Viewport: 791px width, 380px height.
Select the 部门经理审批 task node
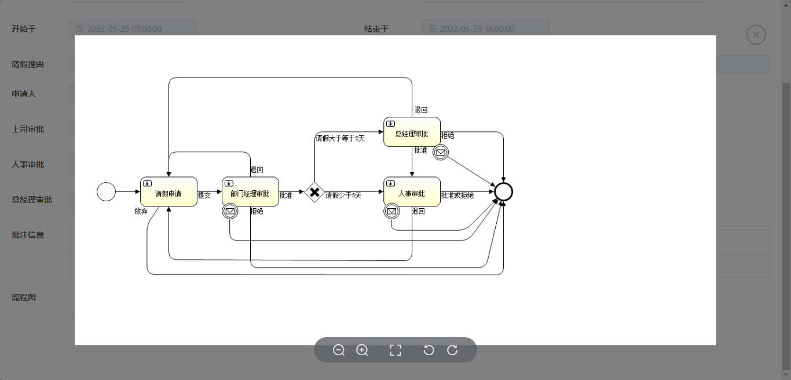[250, 191]
